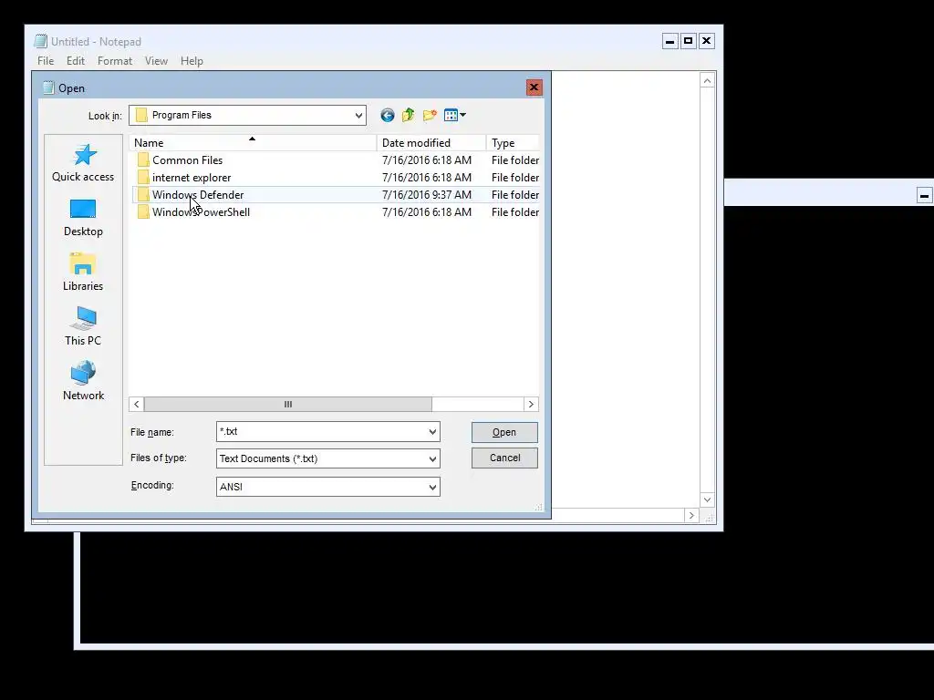Viewport: 934px width, 700px height.
Task: Select the Common Files folder name
Action: [x=188, y=160]
